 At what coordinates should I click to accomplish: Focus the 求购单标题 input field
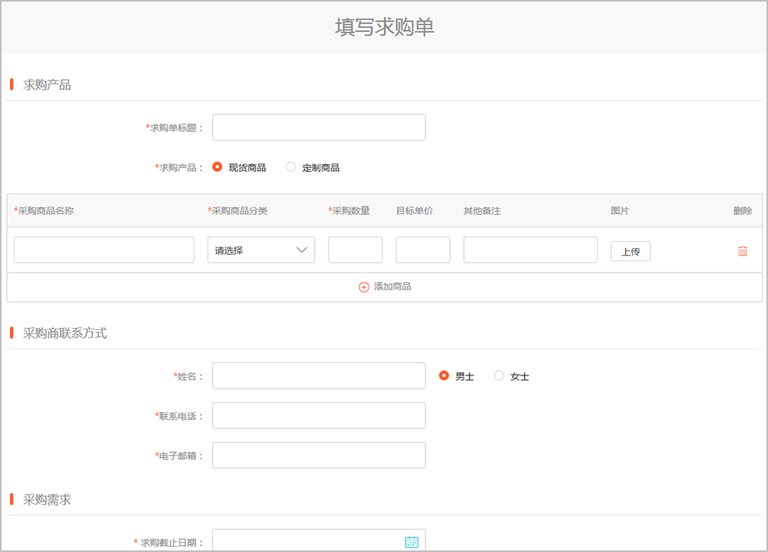point(319,127)
